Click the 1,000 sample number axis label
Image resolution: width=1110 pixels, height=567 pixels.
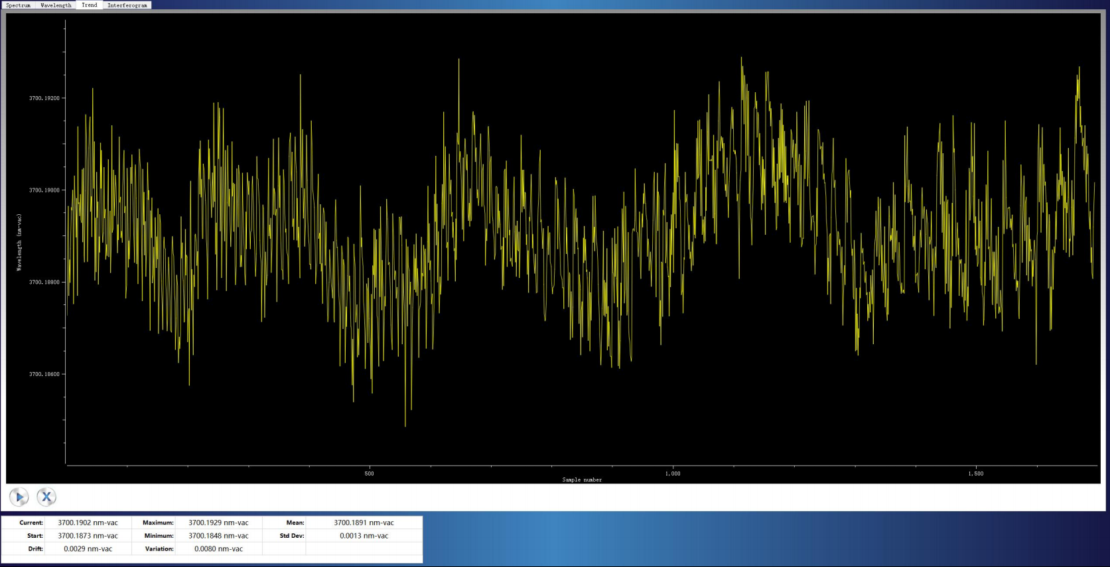pos(673,473)
